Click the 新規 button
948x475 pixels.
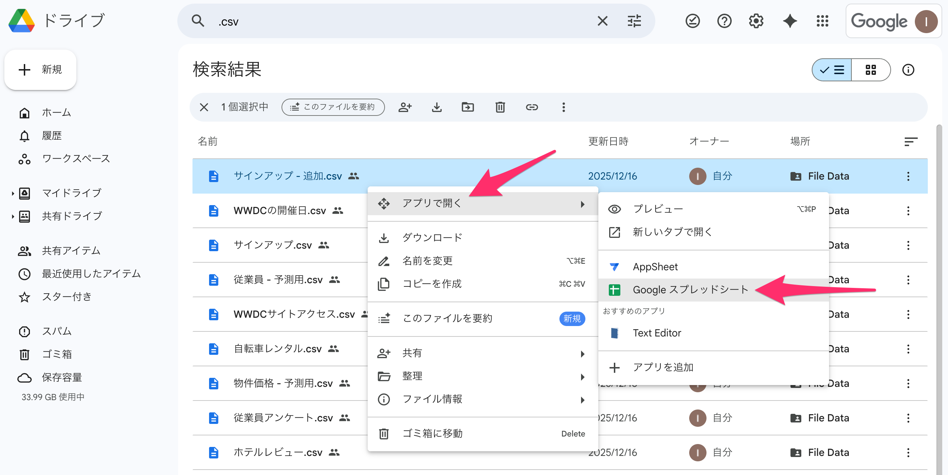coord(40,70)
